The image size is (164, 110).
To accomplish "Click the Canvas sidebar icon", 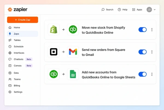I will click(10, 66).
